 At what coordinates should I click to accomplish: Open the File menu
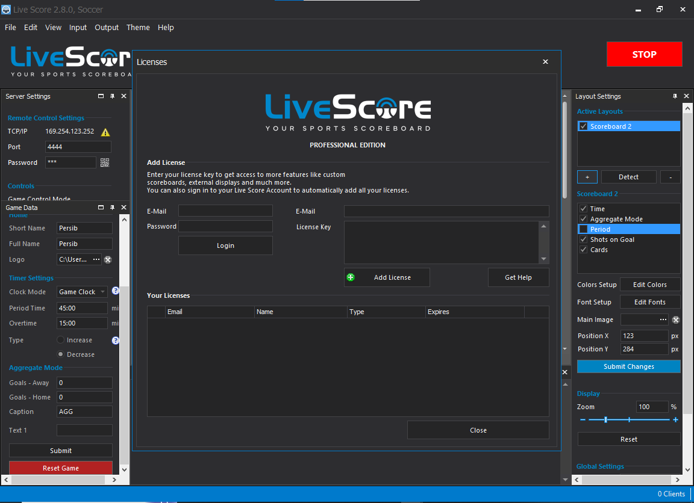point(10,28)
